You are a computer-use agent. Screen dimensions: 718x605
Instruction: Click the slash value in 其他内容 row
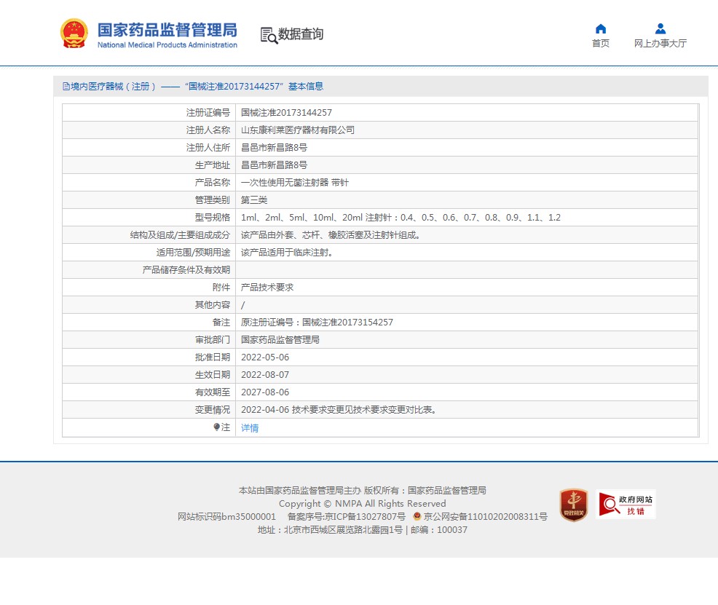pyautogui.click(x=243, y=305)
